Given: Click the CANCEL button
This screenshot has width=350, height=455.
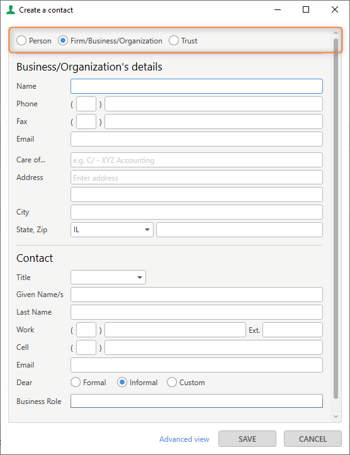Looking at the screenshot, I should [x=313, y=439].
